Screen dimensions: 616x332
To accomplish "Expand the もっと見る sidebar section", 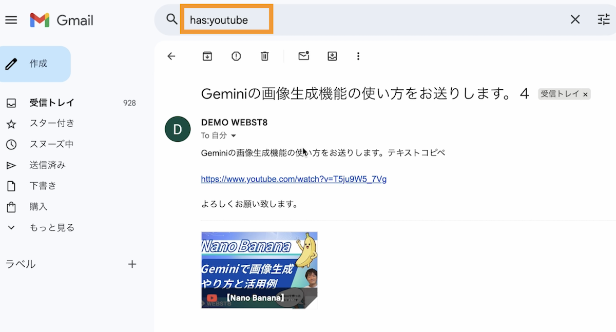I will (x=51, y=228).
